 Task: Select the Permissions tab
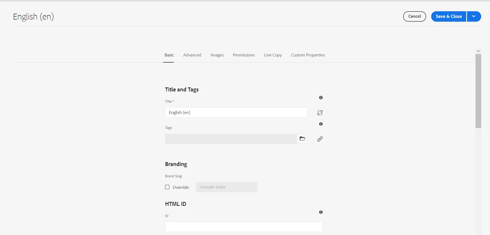(244, 55)
